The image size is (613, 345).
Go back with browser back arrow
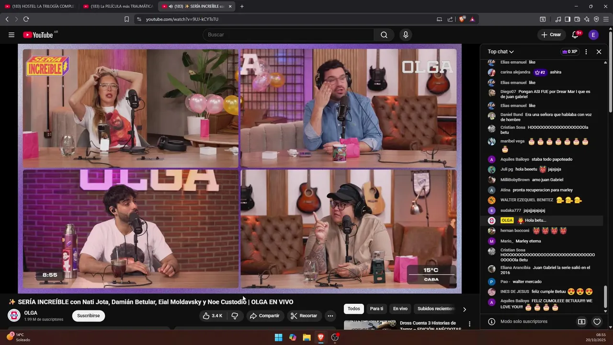[7, 19]
